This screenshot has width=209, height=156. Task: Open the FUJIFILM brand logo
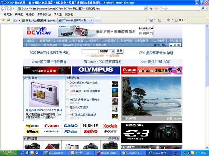pos(91,126)
